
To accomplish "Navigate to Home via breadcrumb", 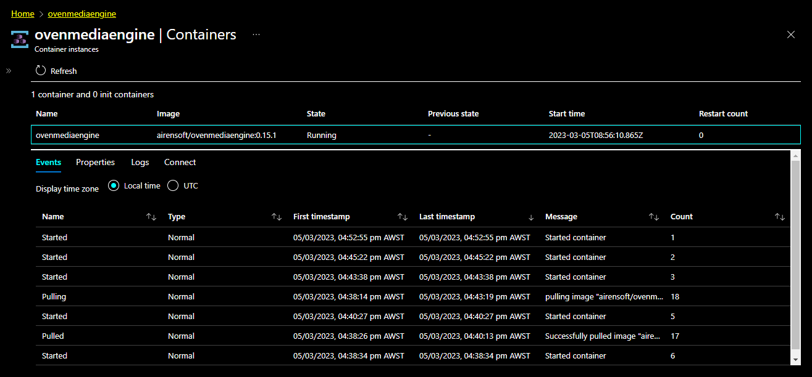I will point(23,13).
